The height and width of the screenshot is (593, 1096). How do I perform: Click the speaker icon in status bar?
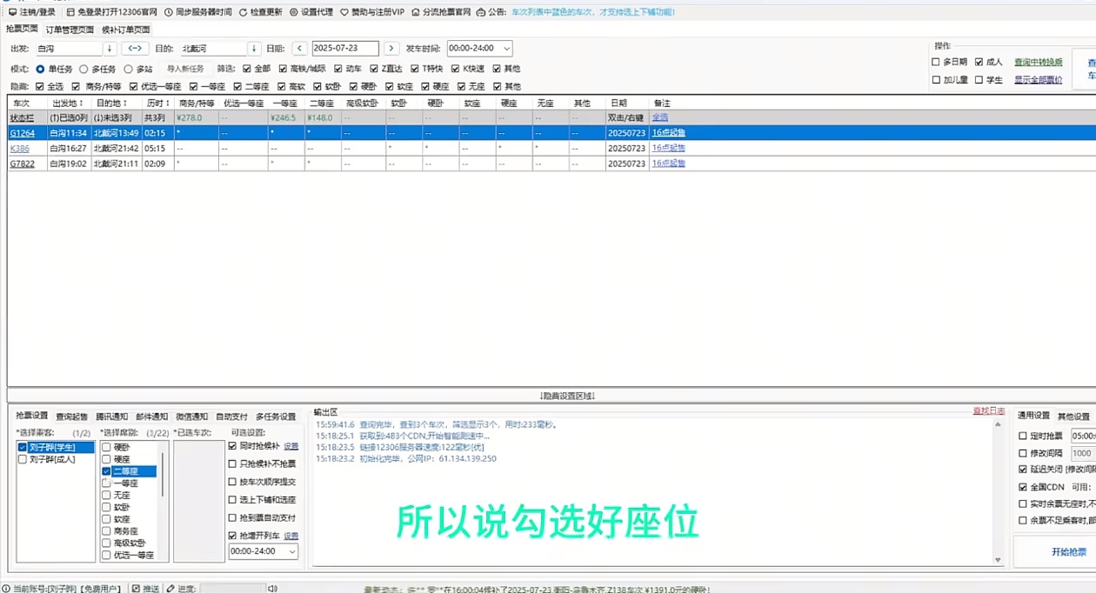click(270, 589)
